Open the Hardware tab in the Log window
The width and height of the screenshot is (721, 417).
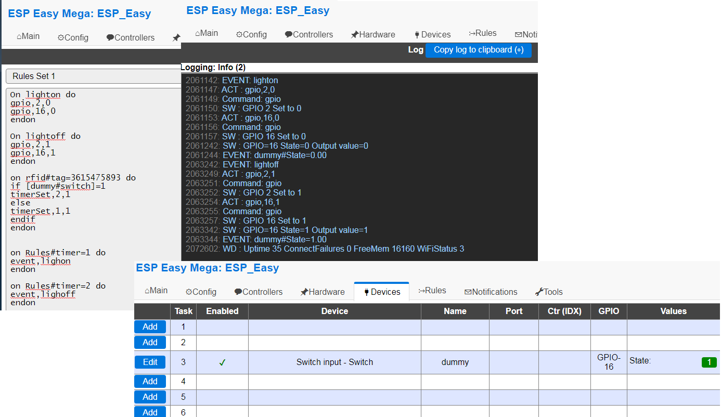373,34
